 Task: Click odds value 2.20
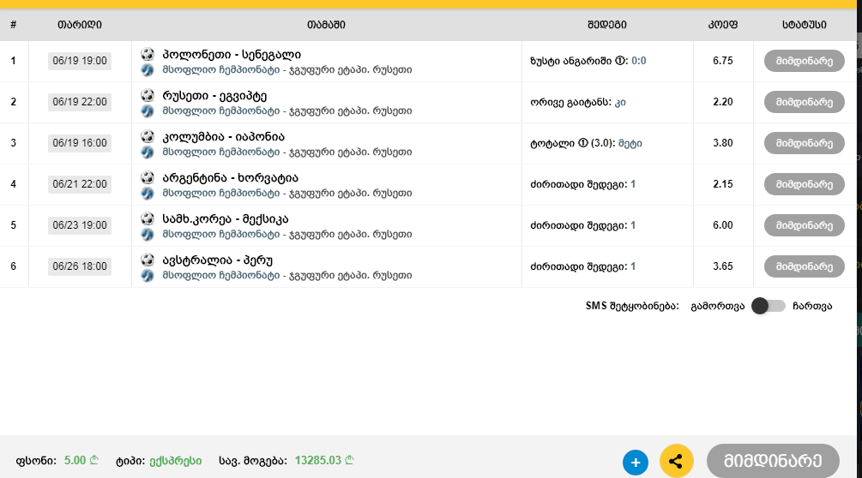click(723, 102)
